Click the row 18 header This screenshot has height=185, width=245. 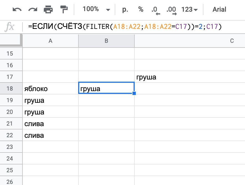[x=11, y=89]
